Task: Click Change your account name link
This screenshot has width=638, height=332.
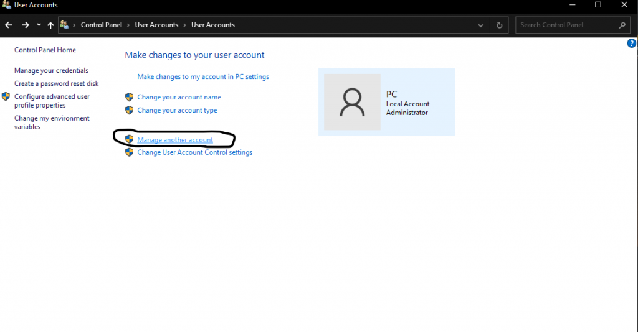Action: click(x=179, y=98)
